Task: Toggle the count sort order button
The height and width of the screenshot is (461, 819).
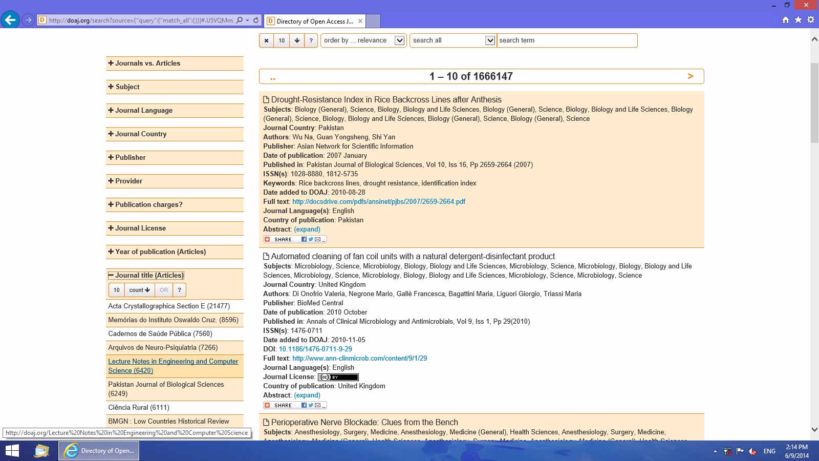Action: [x=139, y=290]
